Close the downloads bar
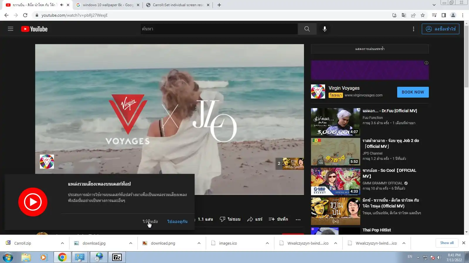 click(463, 243)
